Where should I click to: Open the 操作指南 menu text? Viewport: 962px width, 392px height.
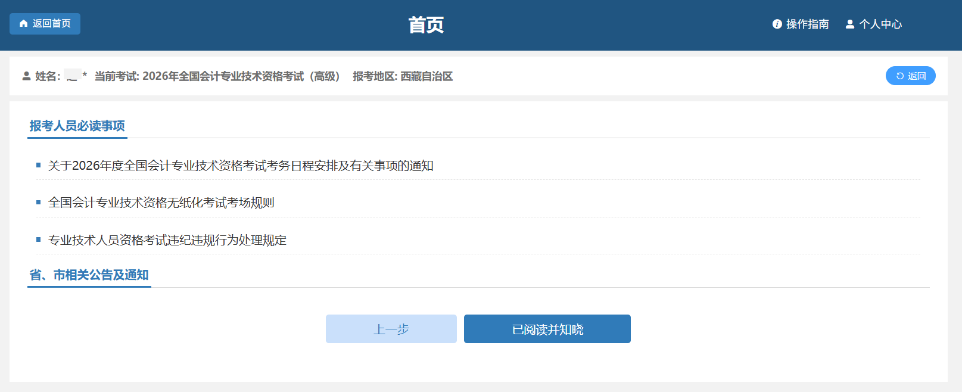(x=807, y=24)
